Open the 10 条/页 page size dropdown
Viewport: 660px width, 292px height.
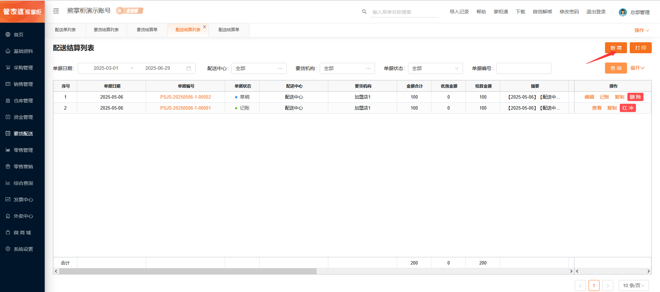634,285
